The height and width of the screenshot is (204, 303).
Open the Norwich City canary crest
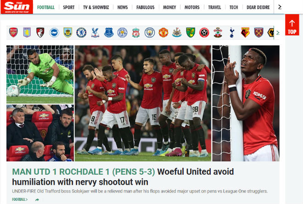pyautogui.click(x=191, y=33)
